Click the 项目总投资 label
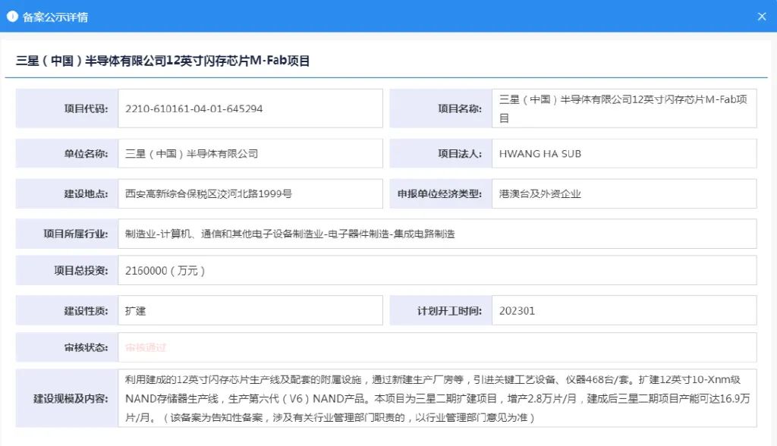 point(80,271)
